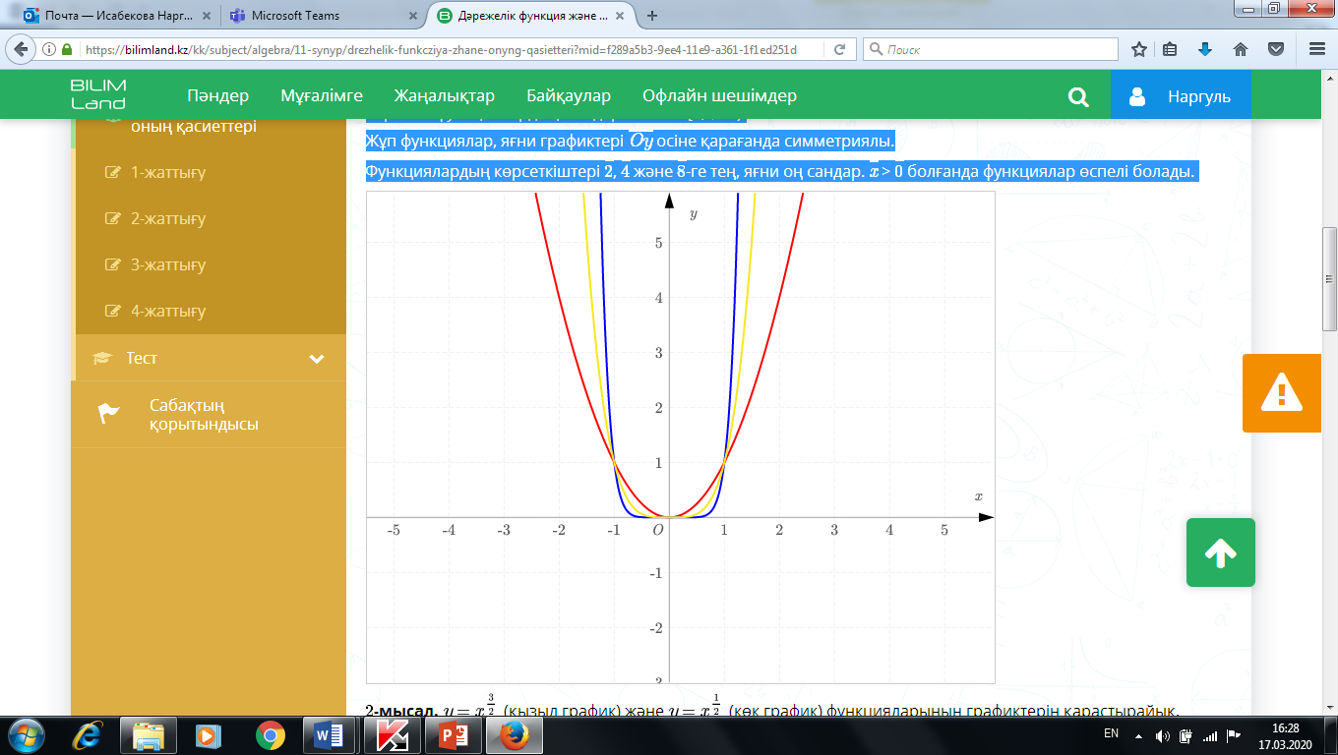Click the page vertical scrollbar thumb

click(1329, 278)
